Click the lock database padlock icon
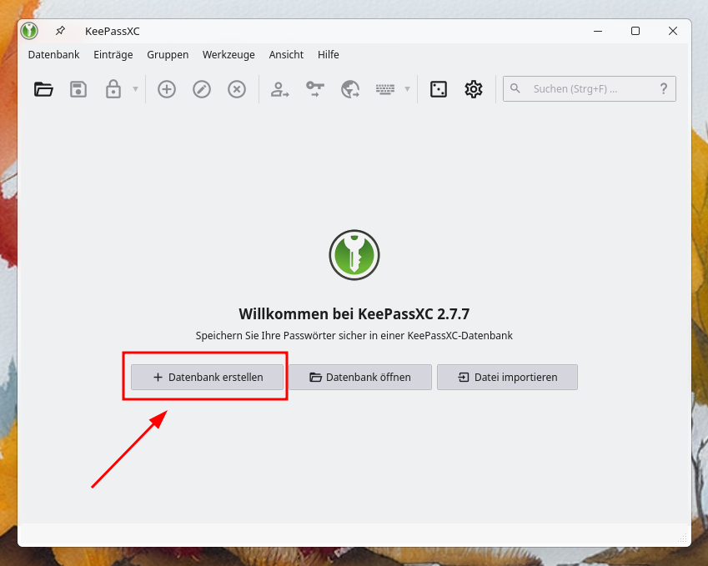This screenshot has height=566, width=708. pyautogui.click(x=113, y=89)
